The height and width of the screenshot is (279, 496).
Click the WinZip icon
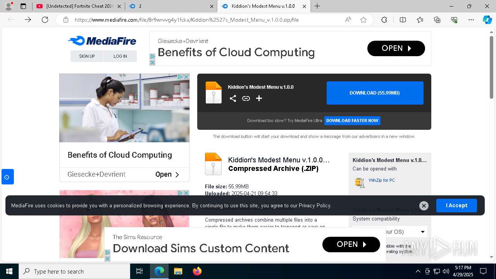pos(360,183)
